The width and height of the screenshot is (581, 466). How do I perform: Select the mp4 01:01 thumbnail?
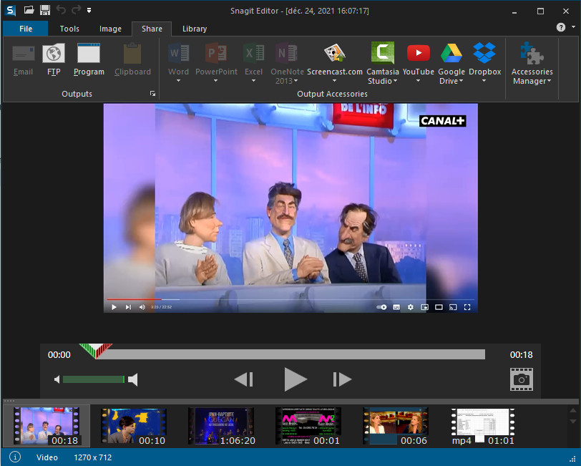coord(483,426)
